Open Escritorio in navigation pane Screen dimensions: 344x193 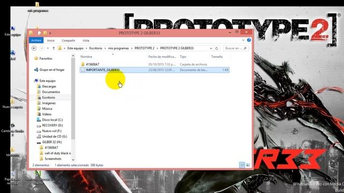[x=48, y=98]
